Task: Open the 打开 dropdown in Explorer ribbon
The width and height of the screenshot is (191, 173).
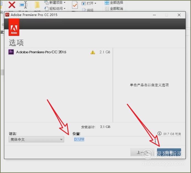Action: click(x=89, y=3)
